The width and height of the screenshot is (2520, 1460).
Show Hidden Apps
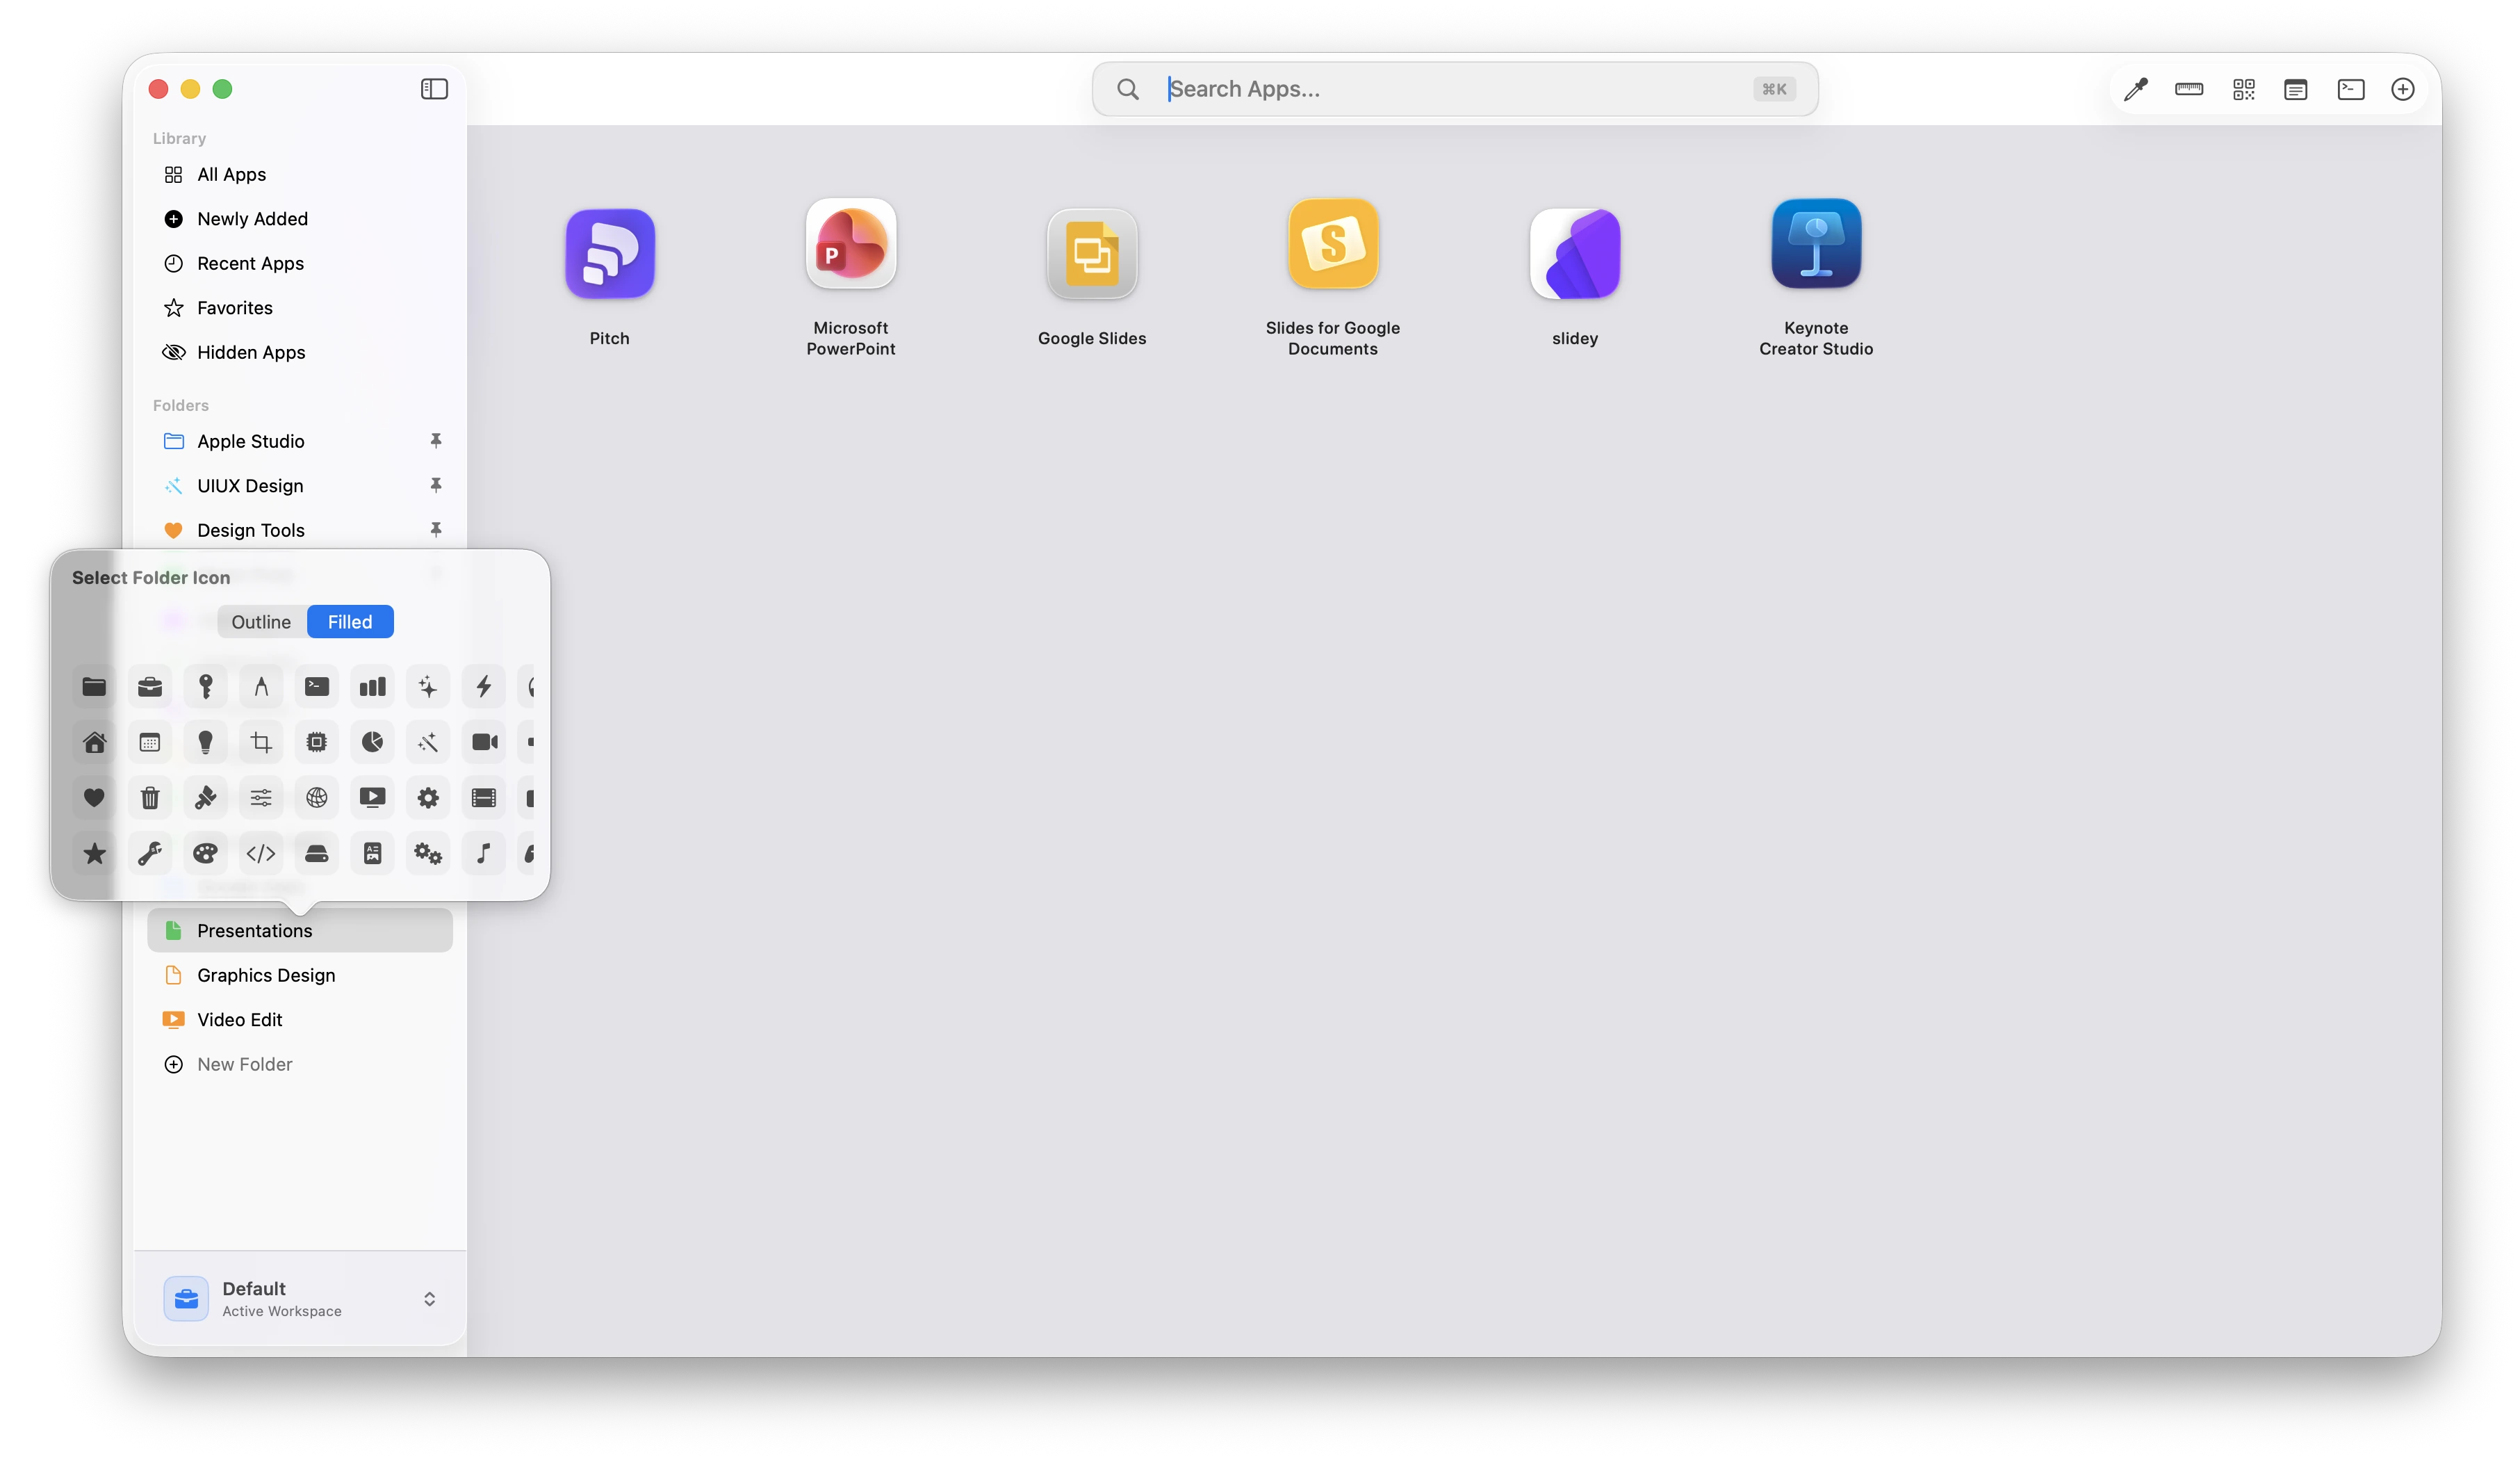click(x=300, y=352)
